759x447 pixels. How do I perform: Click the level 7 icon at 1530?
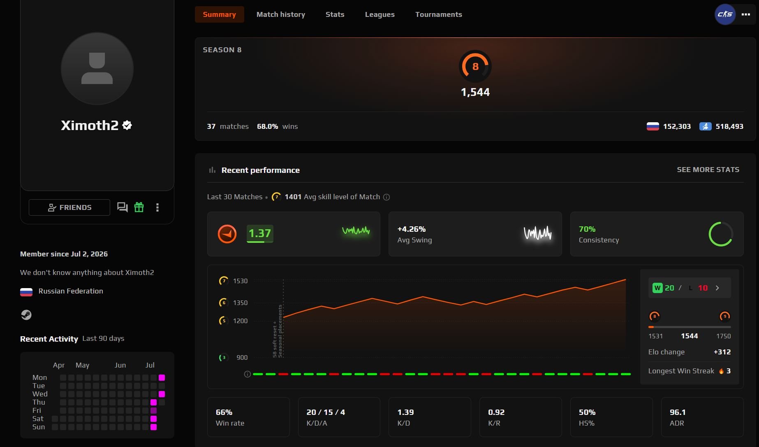tap(223, 281)
